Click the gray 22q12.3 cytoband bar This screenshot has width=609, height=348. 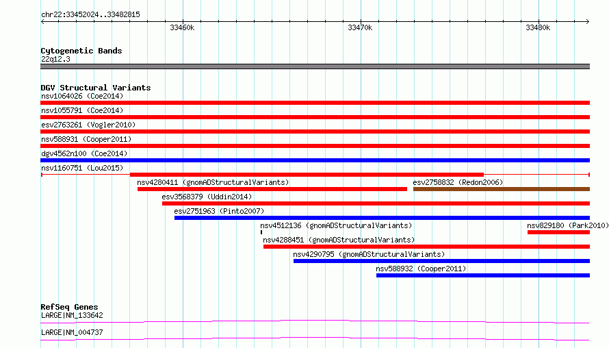pos(315,66)
